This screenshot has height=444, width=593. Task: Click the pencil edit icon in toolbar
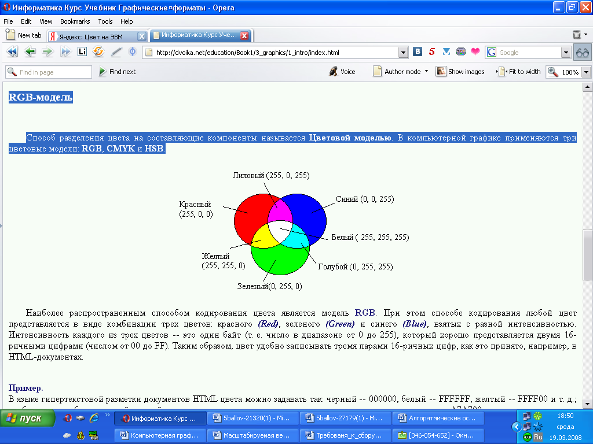(116, 51)
